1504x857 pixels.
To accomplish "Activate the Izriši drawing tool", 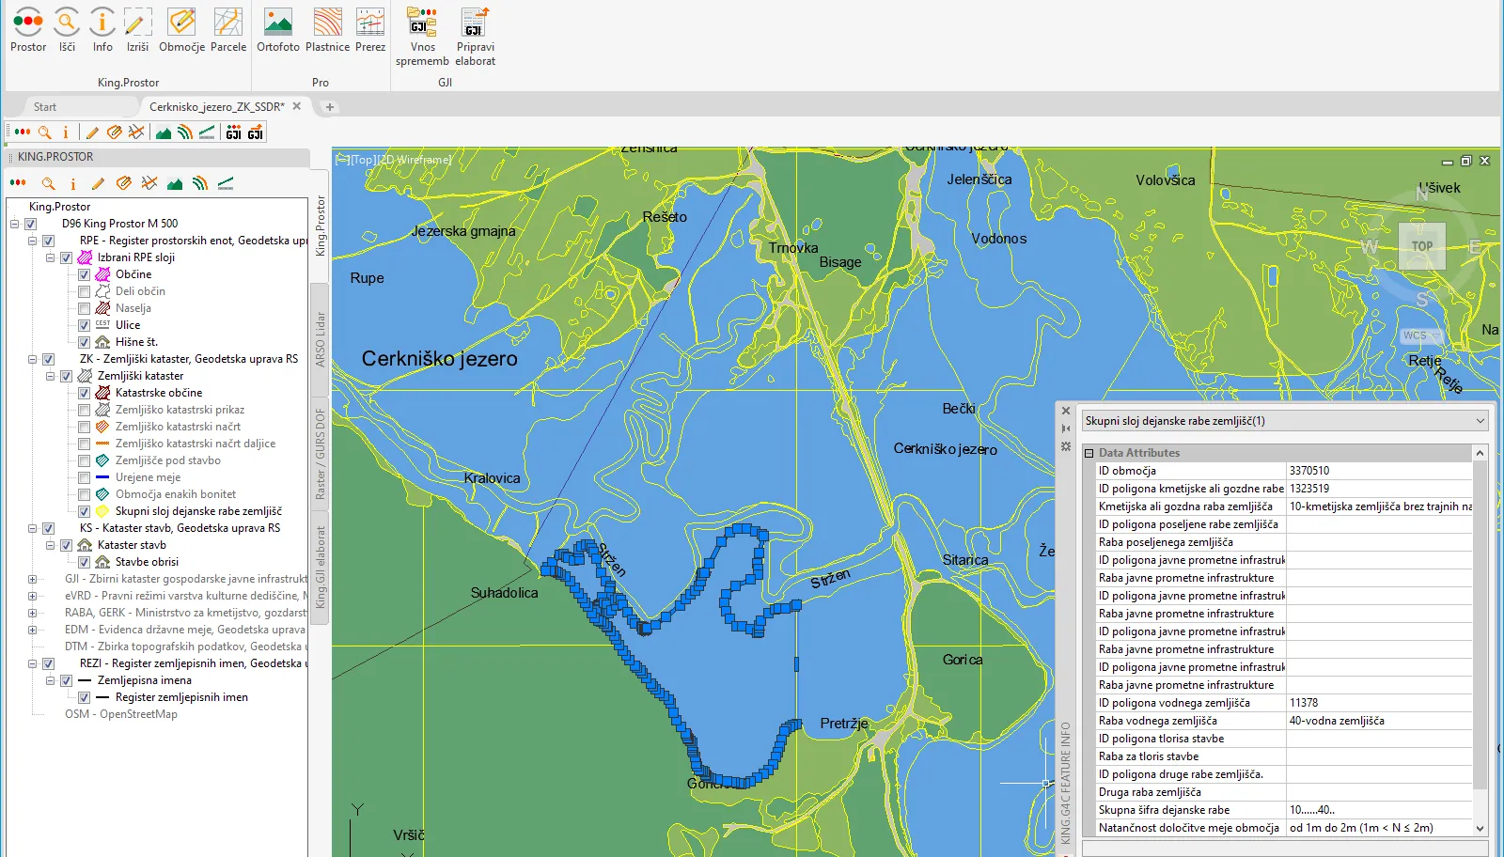I will tap(137, 23).
